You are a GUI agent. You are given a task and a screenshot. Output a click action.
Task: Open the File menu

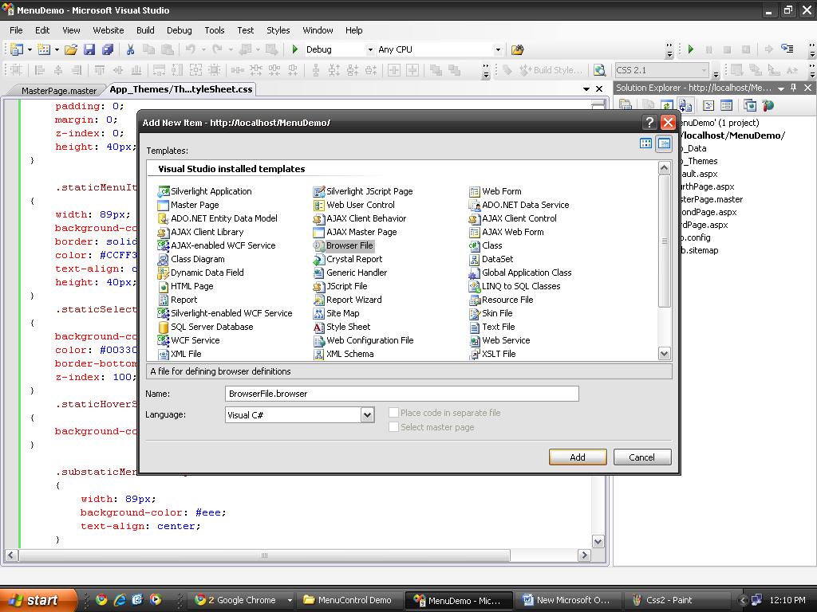16,30
